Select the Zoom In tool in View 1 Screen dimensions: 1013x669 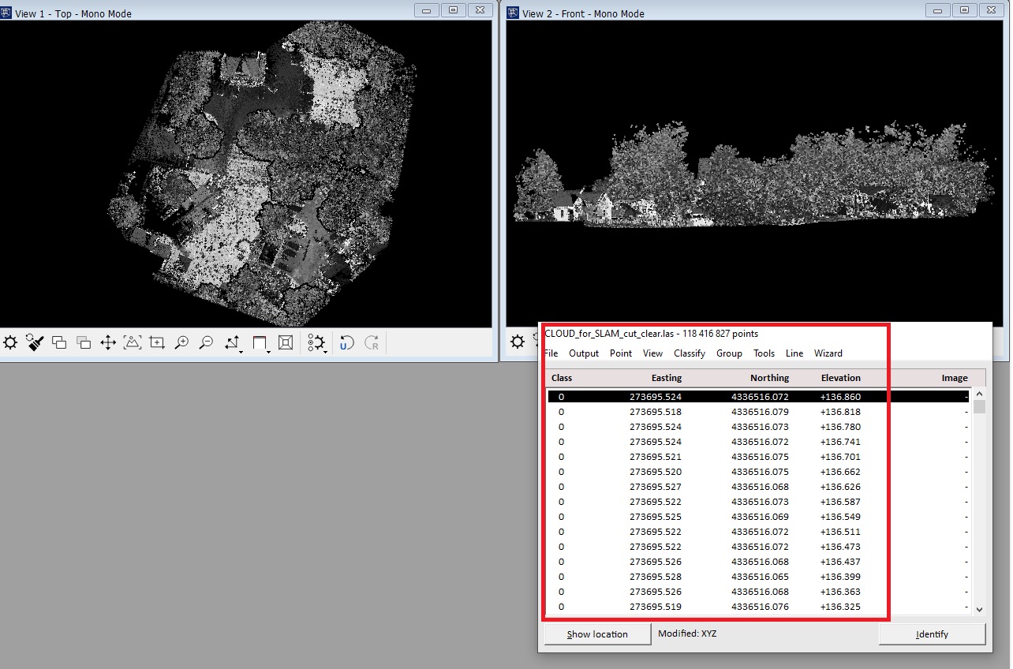click(x=181, y=342)
